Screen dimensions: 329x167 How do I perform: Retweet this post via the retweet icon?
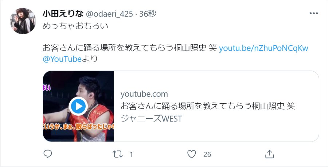coord(117,154)
